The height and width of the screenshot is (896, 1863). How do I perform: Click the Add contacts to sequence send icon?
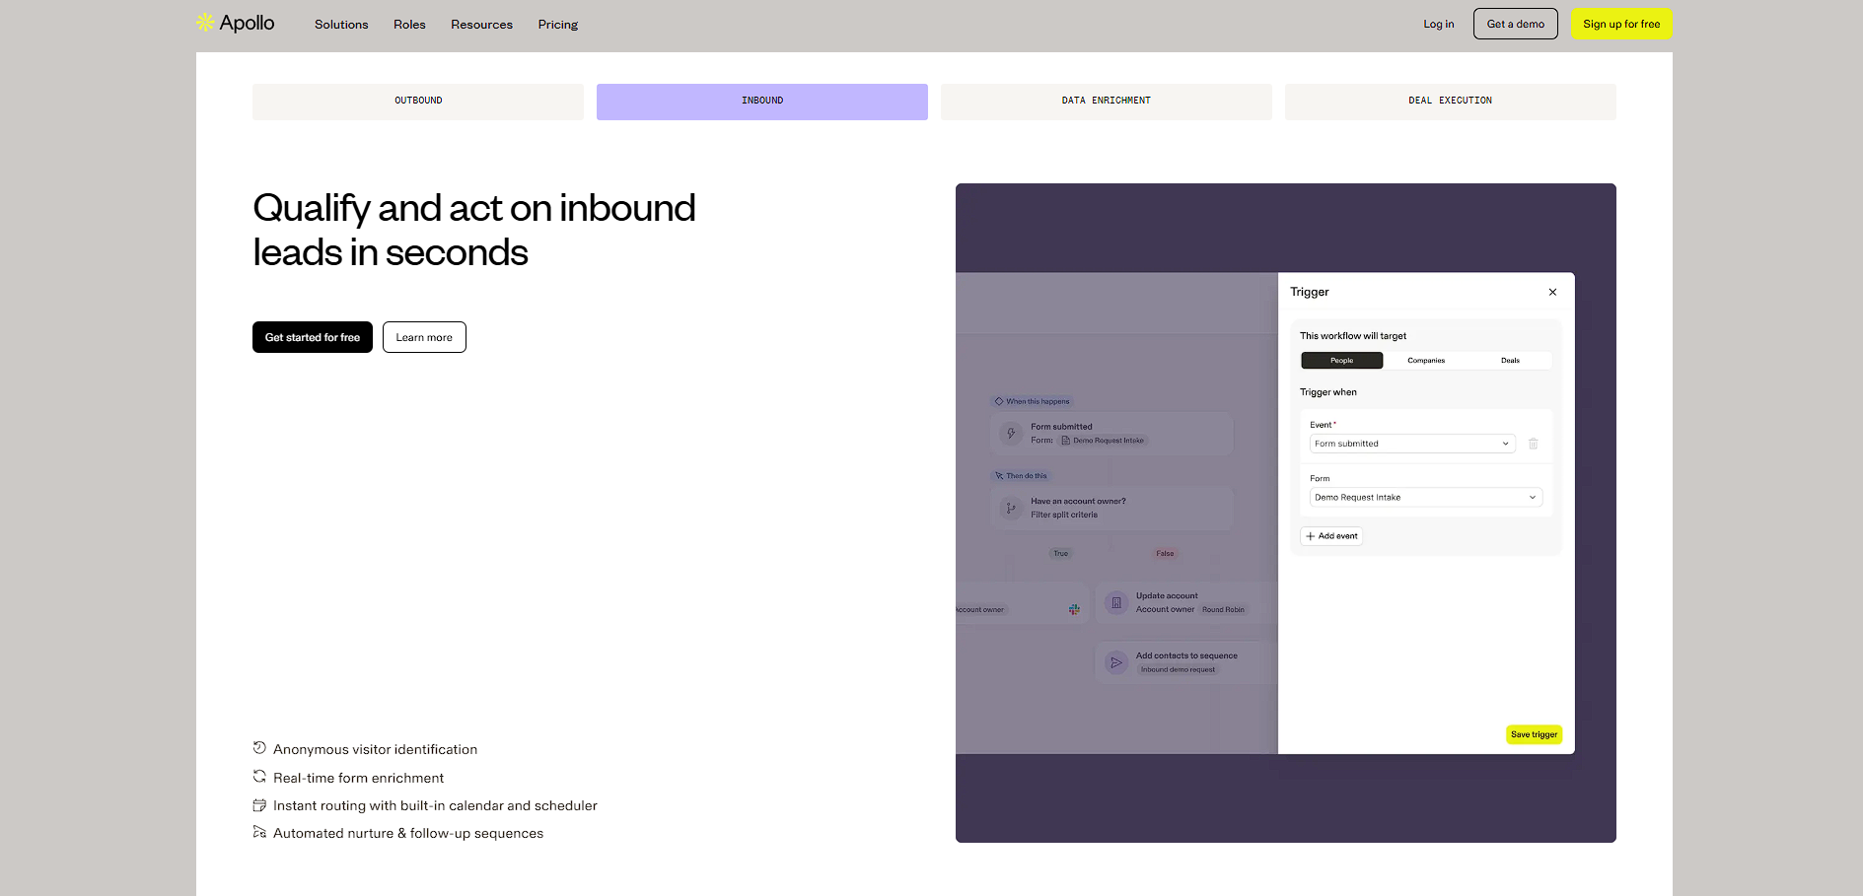point(1115,662)
